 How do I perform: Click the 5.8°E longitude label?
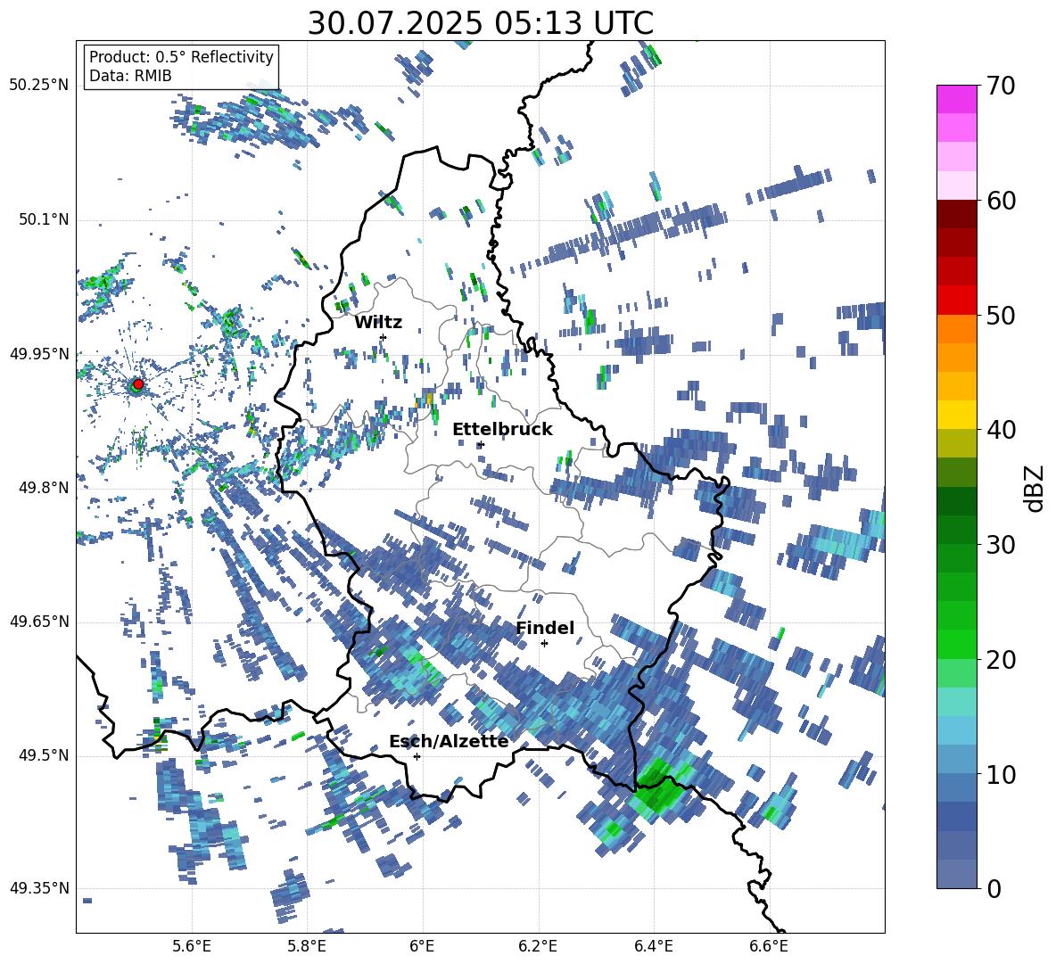point(307,946)
